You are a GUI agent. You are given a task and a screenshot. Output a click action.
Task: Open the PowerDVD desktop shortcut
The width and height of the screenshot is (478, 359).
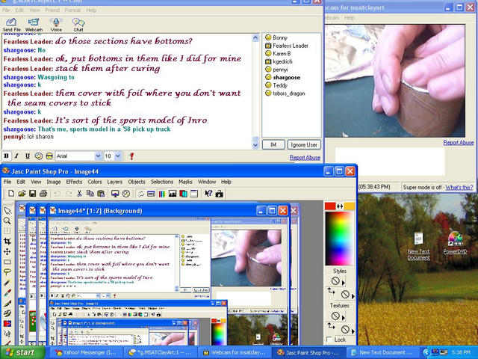(455, 243)
